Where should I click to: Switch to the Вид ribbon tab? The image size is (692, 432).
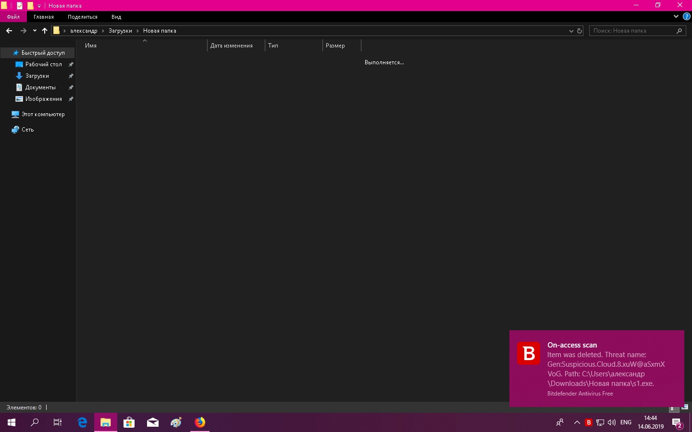[116, 17]
